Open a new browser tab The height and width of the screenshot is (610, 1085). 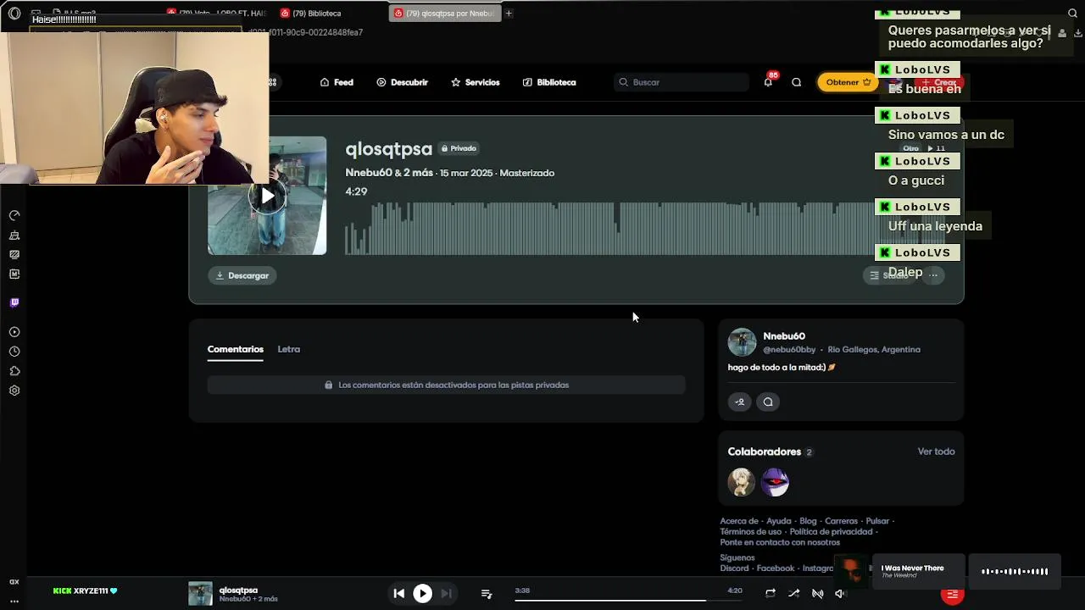(509, 13)
